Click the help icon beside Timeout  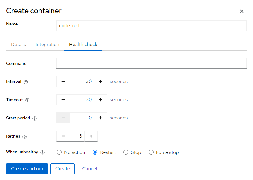coord(27,100)
